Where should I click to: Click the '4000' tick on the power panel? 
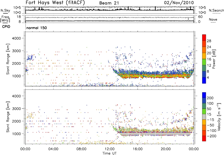[17, 38]
